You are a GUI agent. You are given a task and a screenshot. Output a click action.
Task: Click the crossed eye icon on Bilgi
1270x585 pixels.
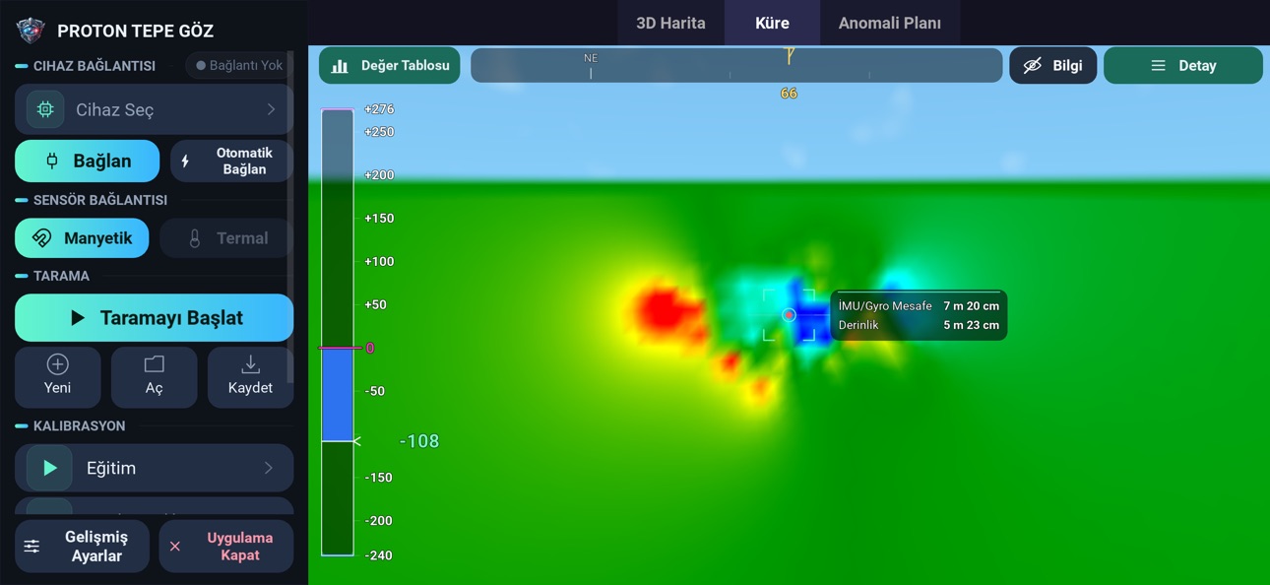tap(1032, 65)
